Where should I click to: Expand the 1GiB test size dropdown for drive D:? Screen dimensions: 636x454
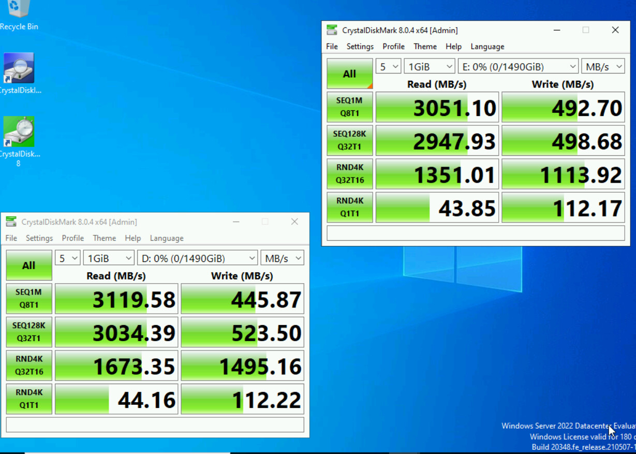click(x=109, y=257)
